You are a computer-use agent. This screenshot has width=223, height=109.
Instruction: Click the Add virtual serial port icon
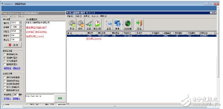(x=72, y=24)
